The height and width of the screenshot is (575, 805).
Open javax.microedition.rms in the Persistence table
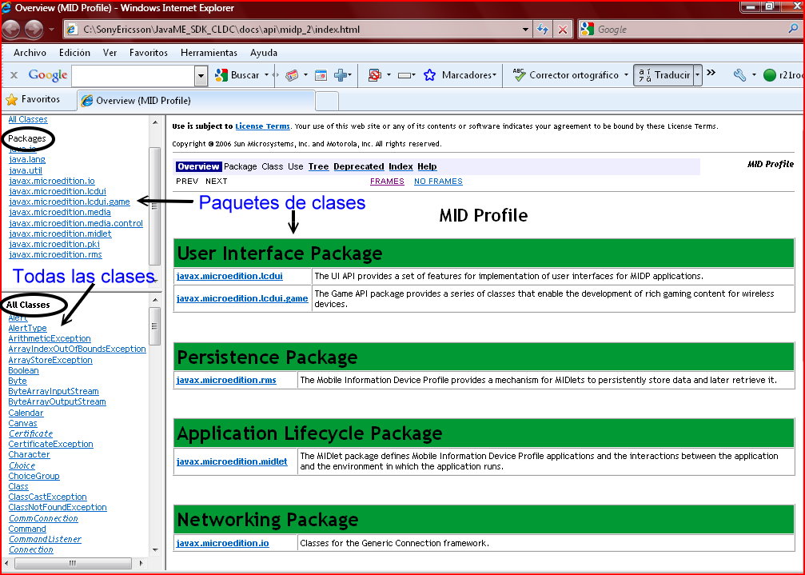pos(226,380)
